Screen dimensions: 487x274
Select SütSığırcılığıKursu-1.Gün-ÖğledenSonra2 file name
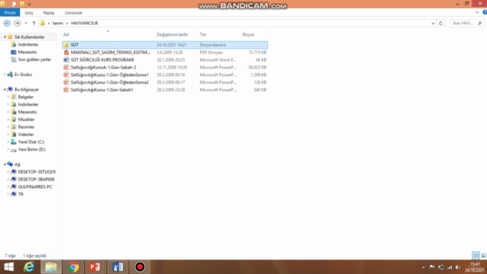[110, 82]
